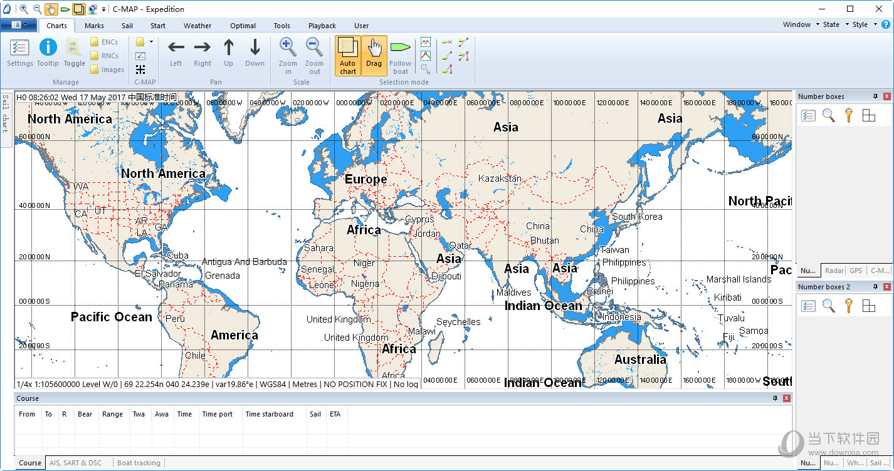Open the Radar panel tab
This screenshot has height=471, width=894.
click(834, 271)
